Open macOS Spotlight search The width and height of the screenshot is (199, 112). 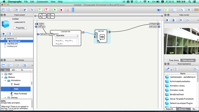click(x=189, y=2)
